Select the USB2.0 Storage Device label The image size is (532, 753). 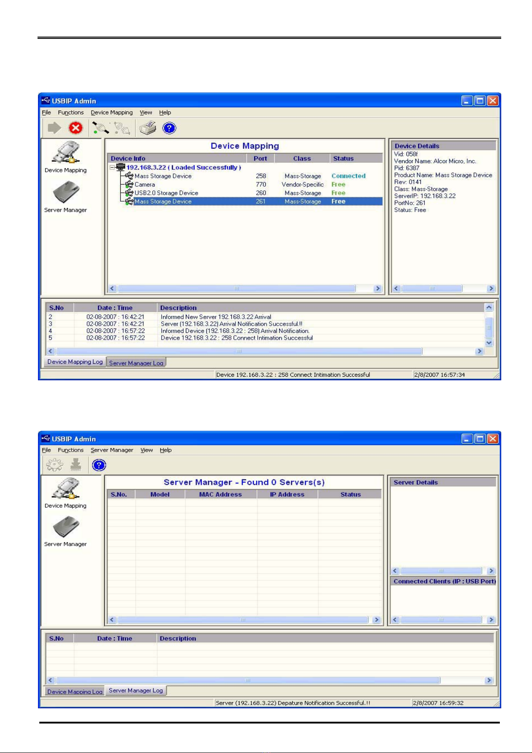pyautogui.click(x=166, y=193)
